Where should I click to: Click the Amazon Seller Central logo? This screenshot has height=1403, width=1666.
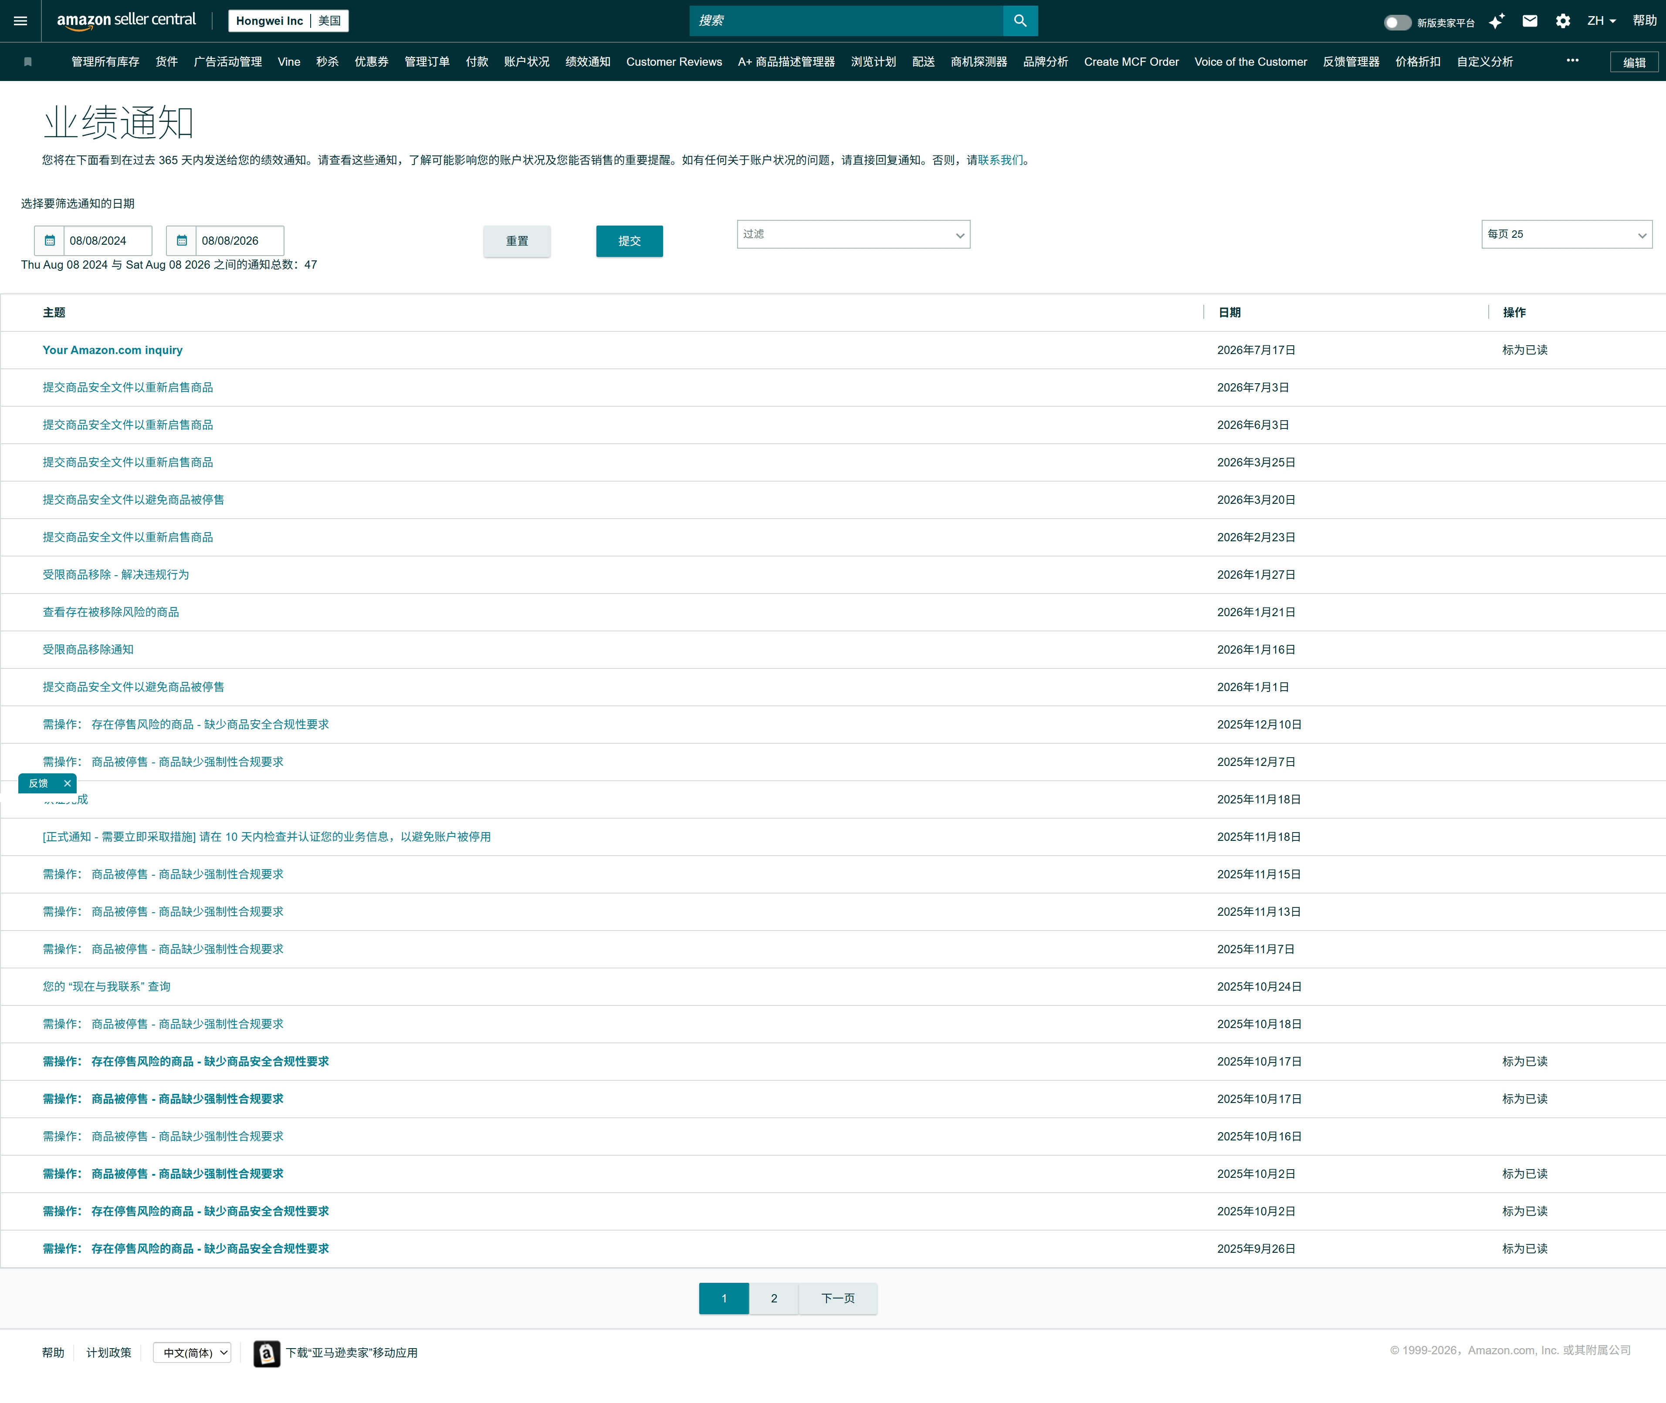click(126, 20)
